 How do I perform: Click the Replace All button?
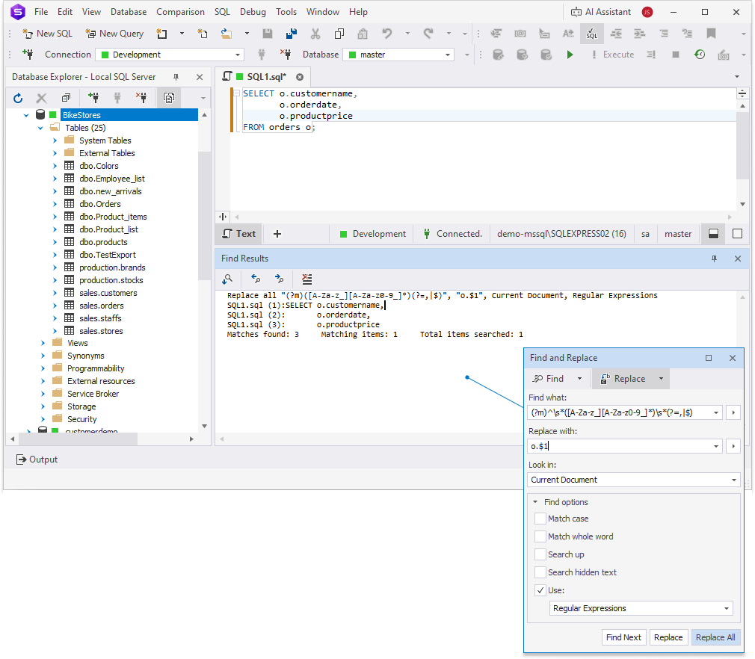coord(715,637)
